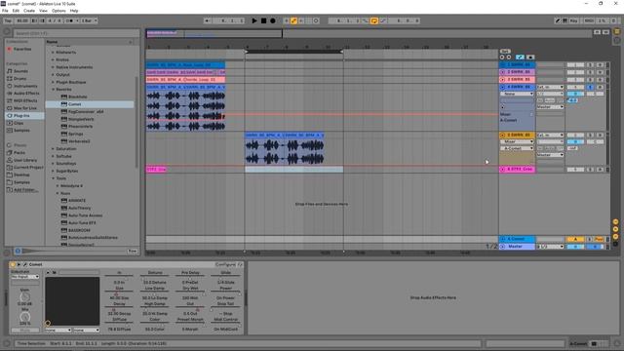
Task: Expand the Soundtoys folder
Action: 53,164
